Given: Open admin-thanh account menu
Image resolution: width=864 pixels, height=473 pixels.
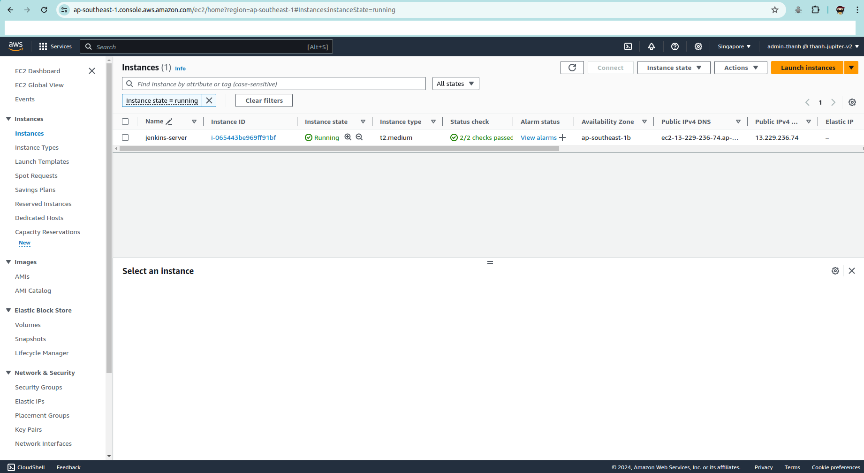Looking at the screenshot, I should coord(813,46).
